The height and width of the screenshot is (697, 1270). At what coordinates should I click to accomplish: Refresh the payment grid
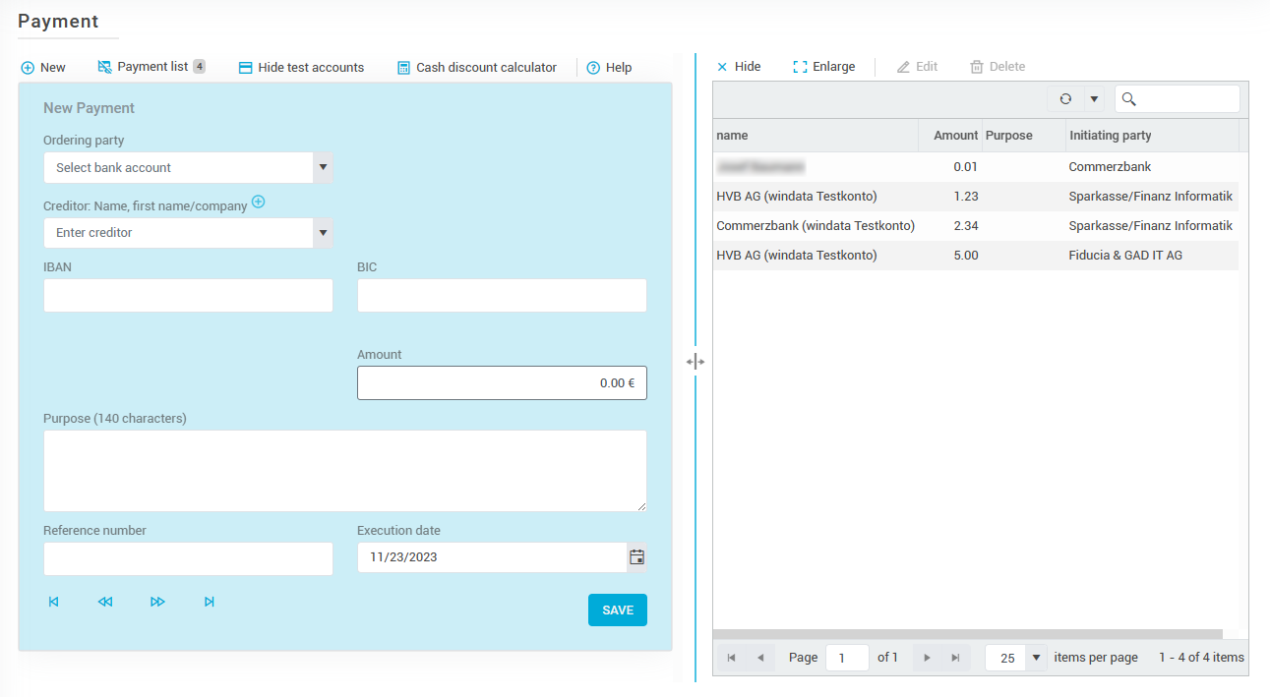tap(1064, 99)
